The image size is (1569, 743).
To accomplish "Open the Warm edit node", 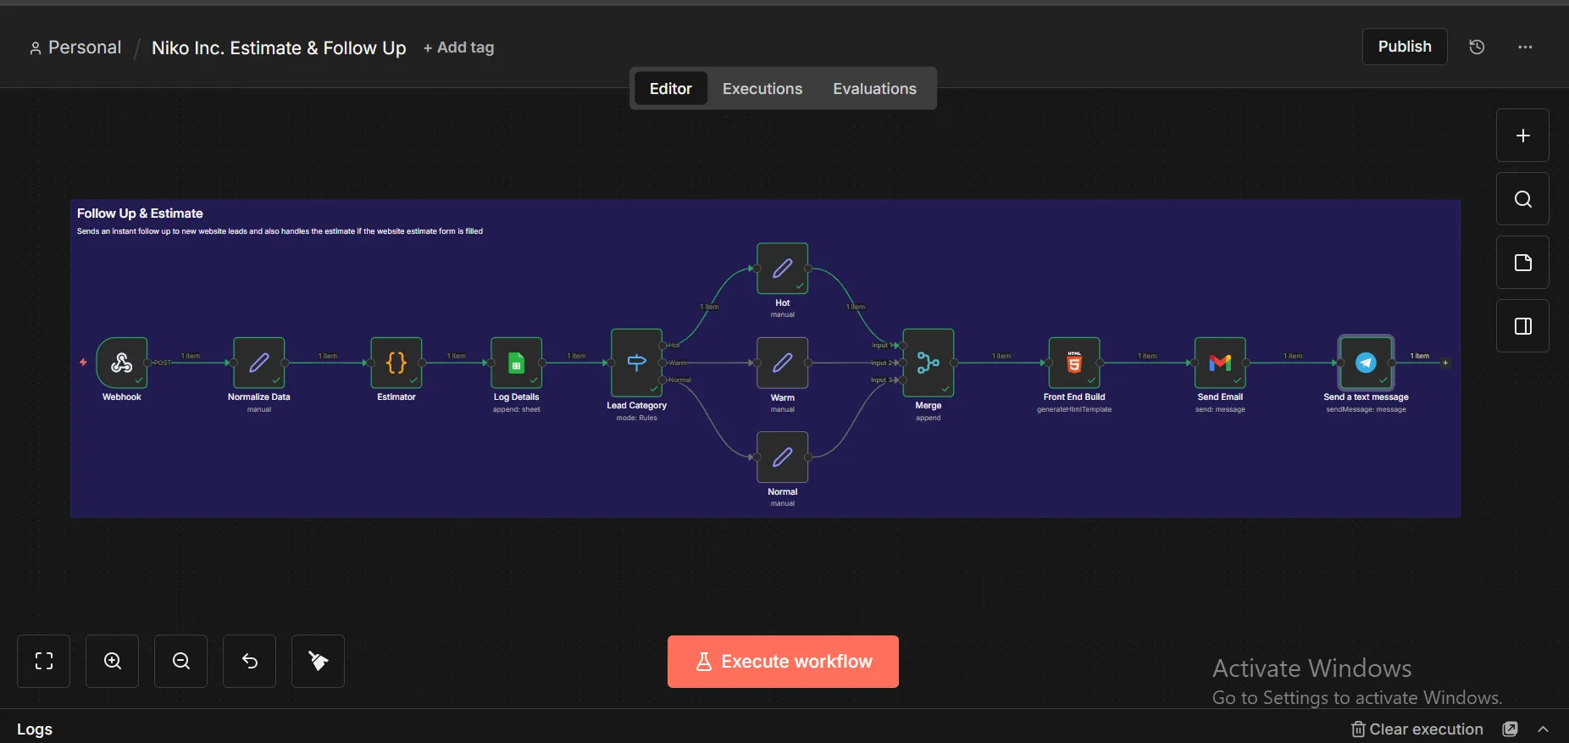I will (x=783, y=363).
